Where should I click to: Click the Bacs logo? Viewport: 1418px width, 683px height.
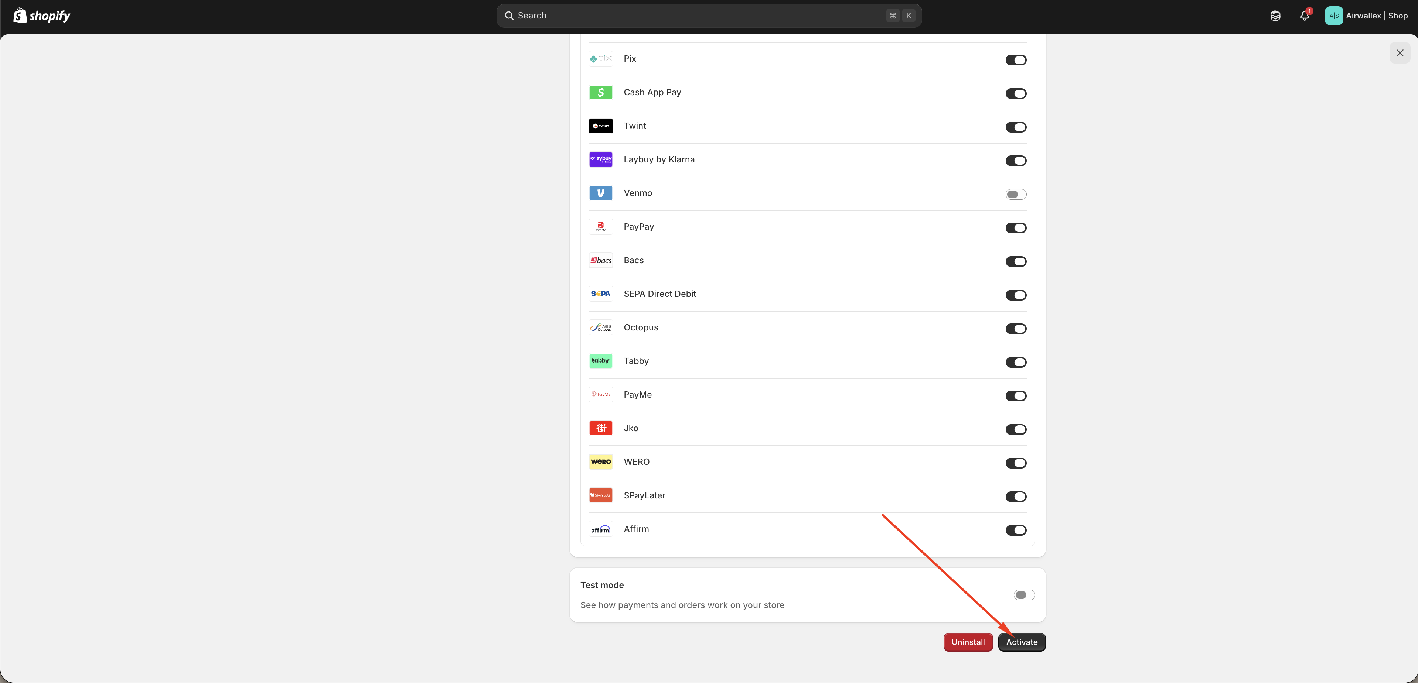click(600, 260)
